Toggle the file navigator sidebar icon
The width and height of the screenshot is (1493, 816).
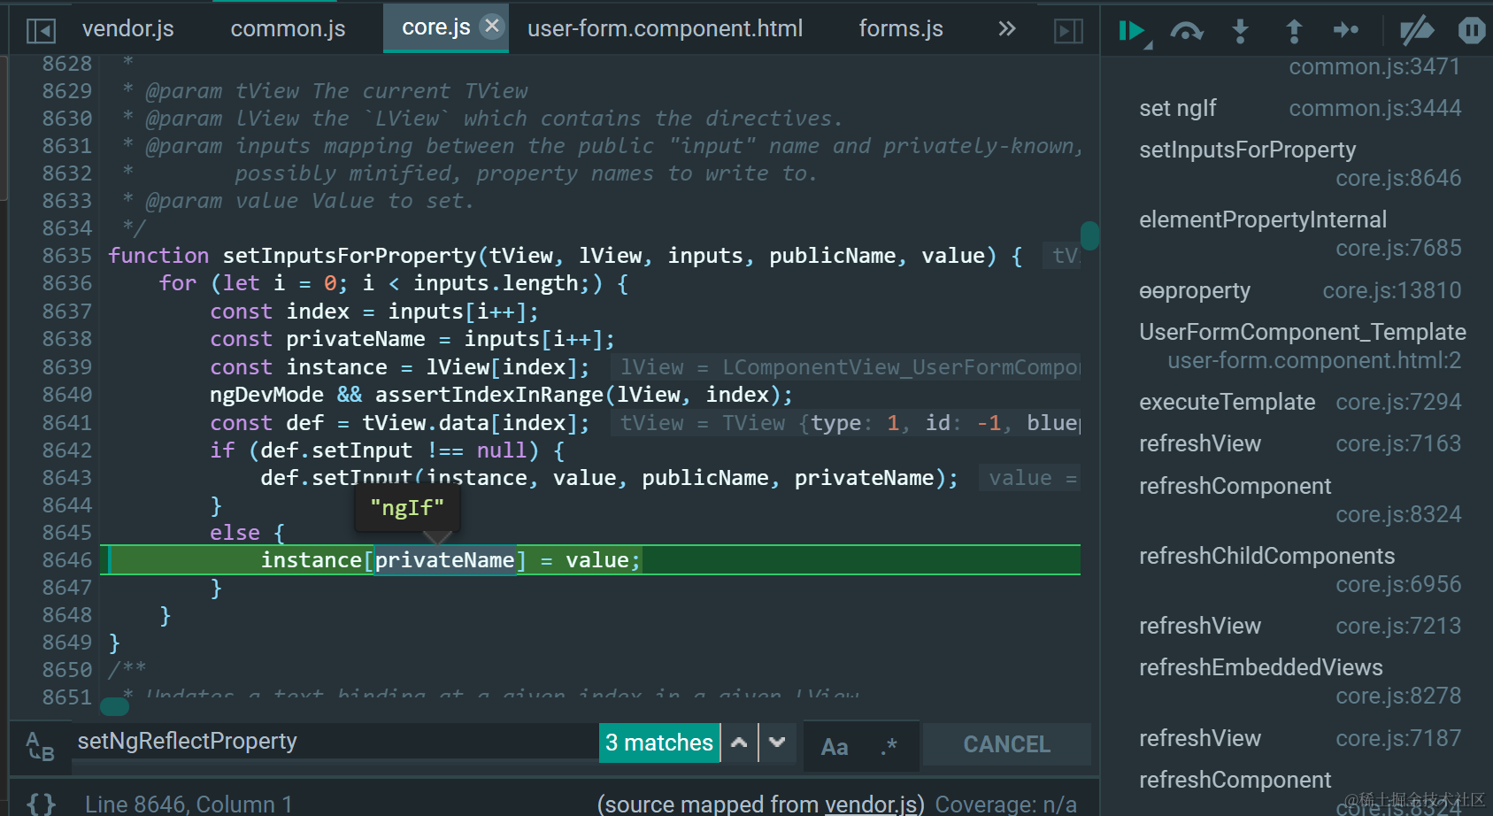pyautogui.click(x=41, y=30)
